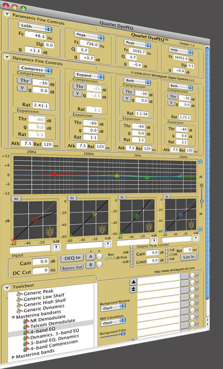Click the up-arrow button below second dynamics plot
This screenshot has width=223, height=369.
coord(108,244)
